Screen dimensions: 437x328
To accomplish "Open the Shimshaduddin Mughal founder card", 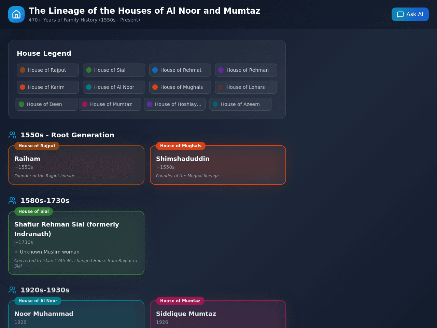I will pyautogui.click(x=218, y=165).
